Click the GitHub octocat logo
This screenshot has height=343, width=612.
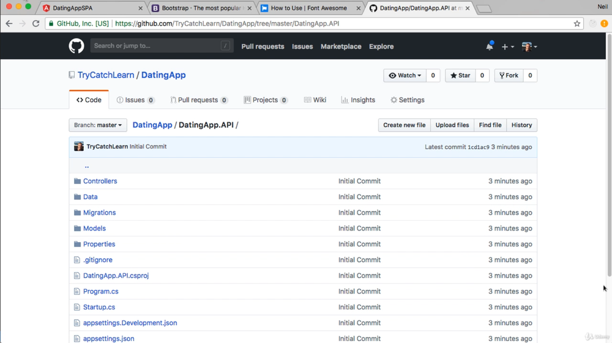(76, 46)
